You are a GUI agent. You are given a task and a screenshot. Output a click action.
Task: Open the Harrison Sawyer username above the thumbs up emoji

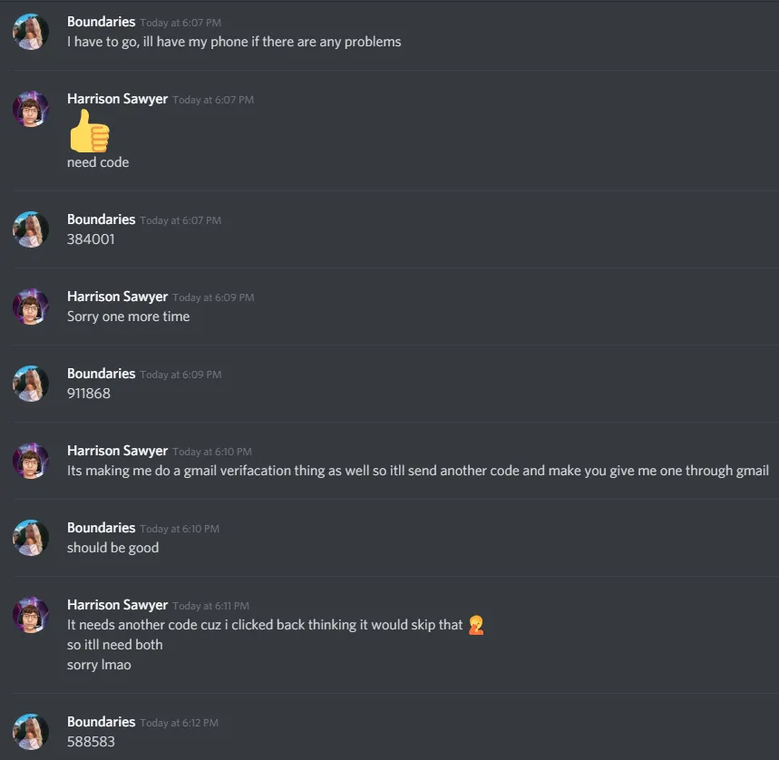click(x=117, y=99)
